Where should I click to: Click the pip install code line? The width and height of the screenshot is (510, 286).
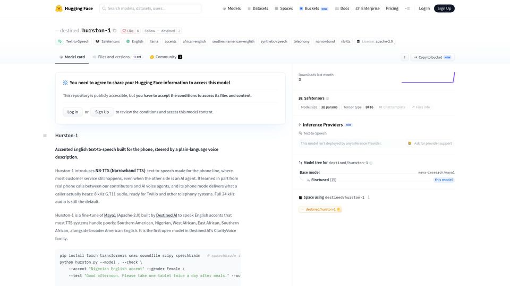(130, 255)
